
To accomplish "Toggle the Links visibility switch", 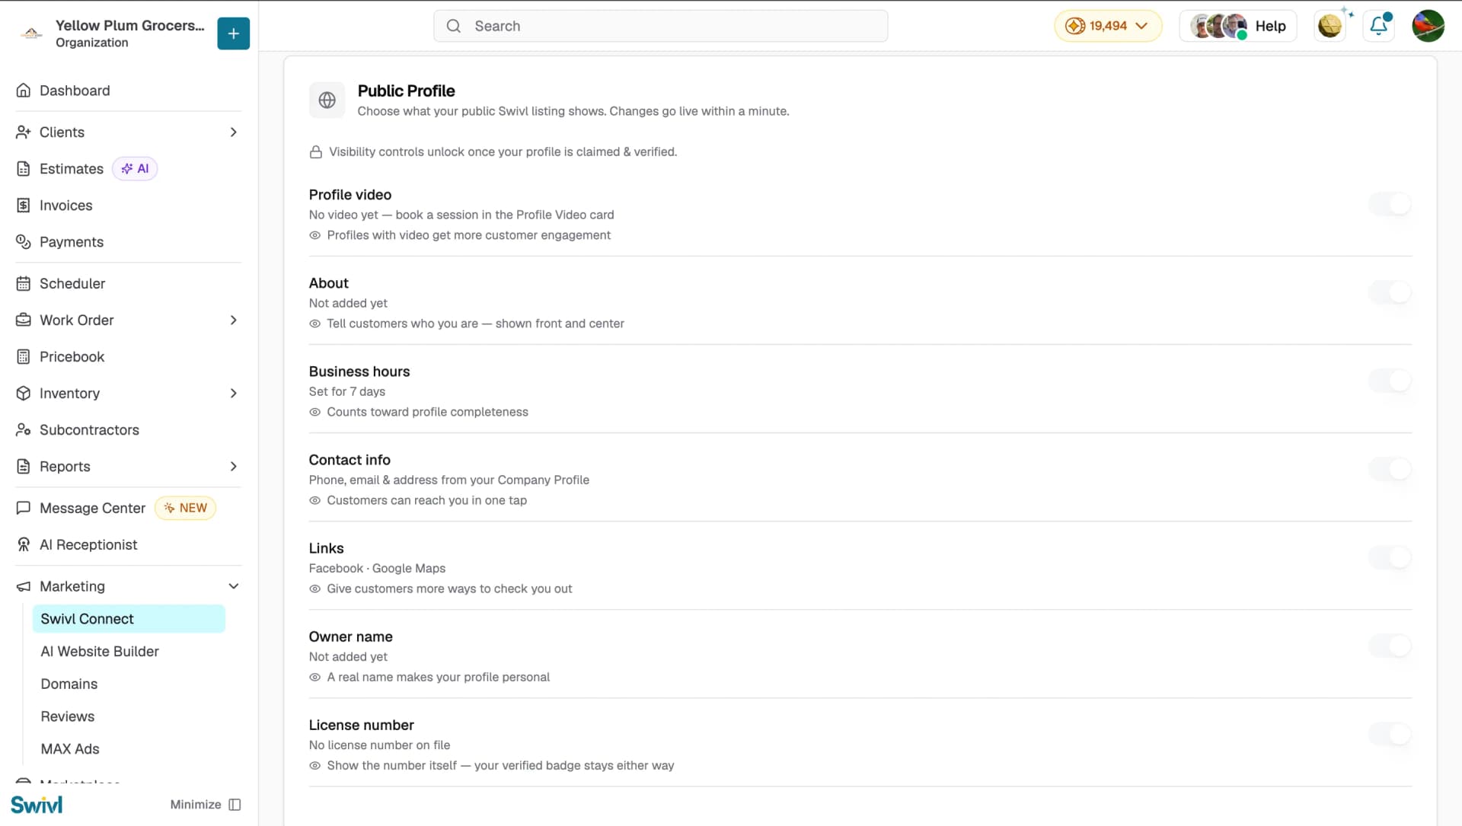I will (x=1390, y=557).
